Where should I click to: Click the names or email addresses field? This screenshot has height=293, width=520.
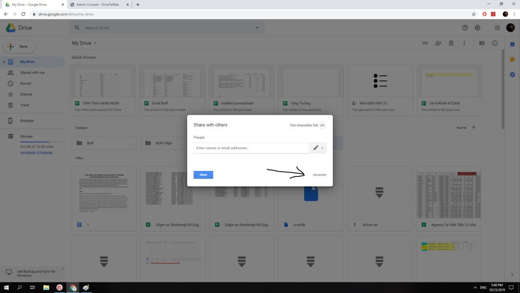(x=251, y=148)
